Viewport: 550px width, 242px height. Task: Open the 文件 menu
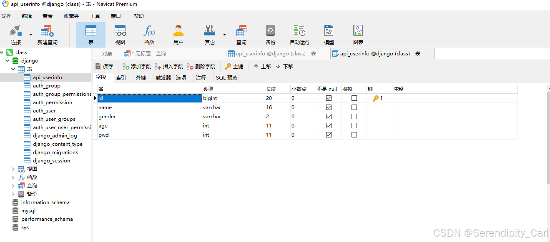[x=6, y=16]
